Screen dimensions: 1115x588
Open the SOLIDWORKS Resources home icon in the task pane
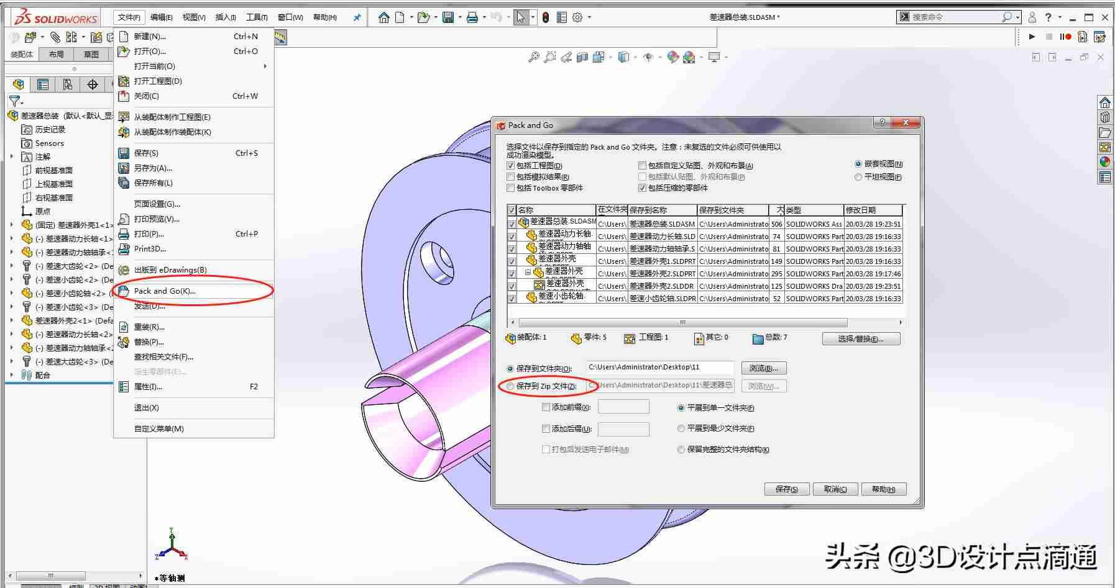1105,102
